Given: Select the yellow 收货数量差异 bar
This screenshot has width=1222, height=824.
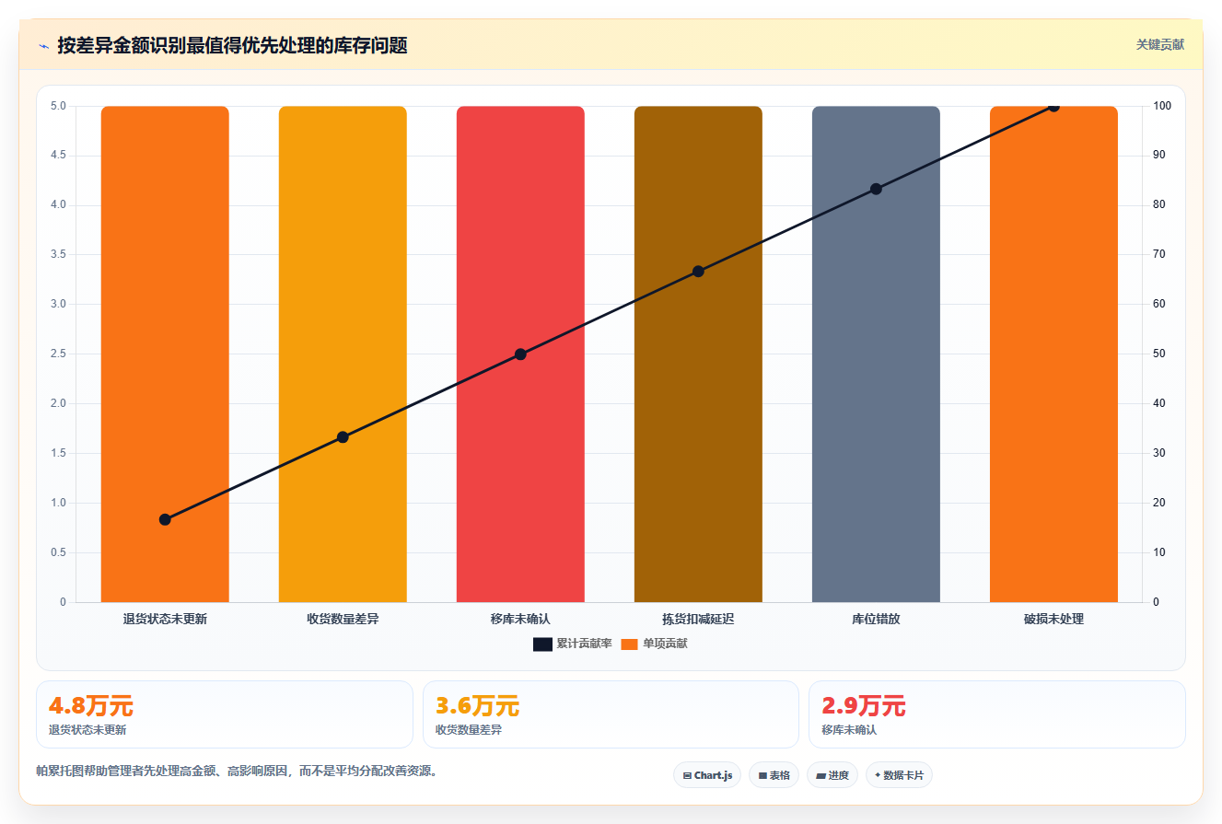Looking at the screenshot, I should pyautogui.click(x=343, y=354).
